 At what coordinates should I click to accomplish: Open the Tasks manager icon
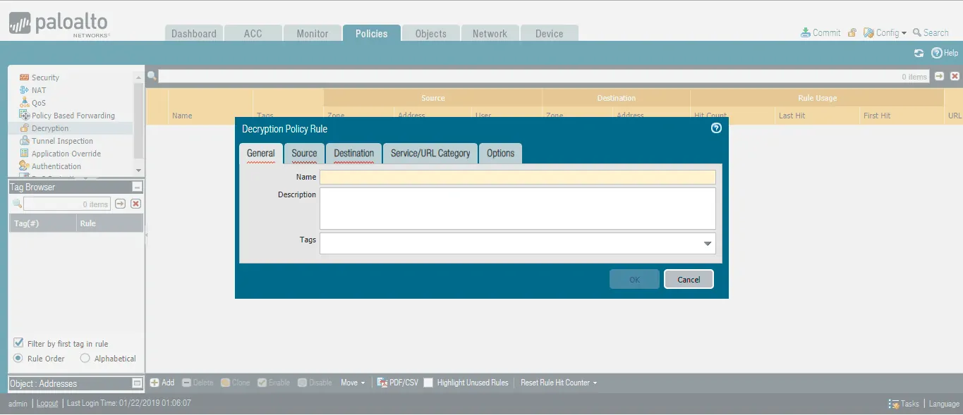click(x=894, y=404)
